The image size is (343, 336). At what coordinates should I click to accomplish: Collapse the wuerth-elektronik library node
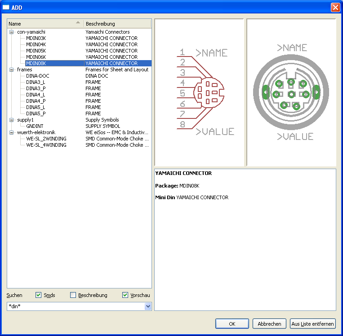11,132
